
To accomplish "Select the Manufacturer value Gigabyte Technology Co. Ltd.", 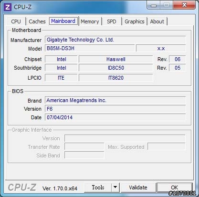I will [115, 40].
